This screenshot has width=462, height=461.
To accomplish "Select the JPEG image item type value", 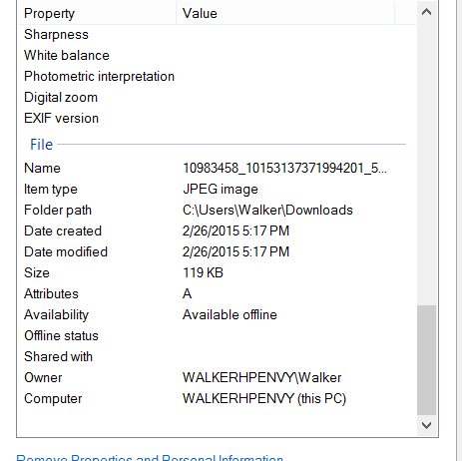I will [x=221, y=190].
